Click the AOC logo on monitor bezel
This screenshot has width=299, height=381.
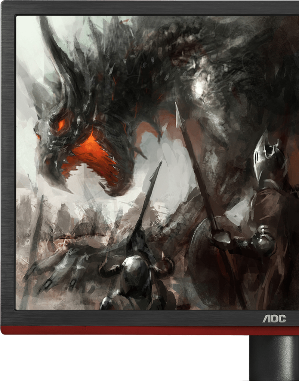[274, 318]
